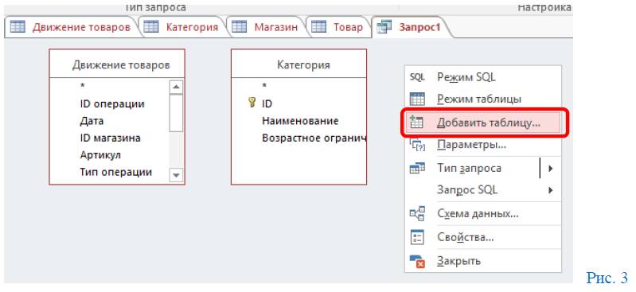The width and height of the screenshot is (636, 292).
Task: Select the Артикул field in Движение товаров
Action: (100, 155)
